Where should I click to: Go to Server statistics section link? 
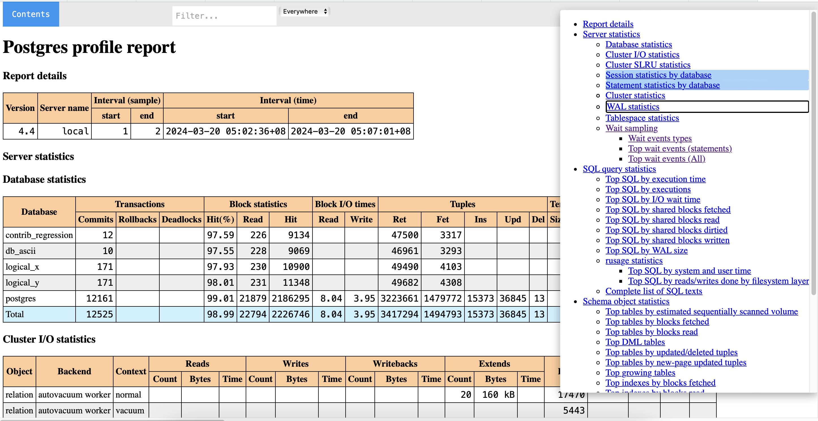pyautogui.click(x=611, y=34)
